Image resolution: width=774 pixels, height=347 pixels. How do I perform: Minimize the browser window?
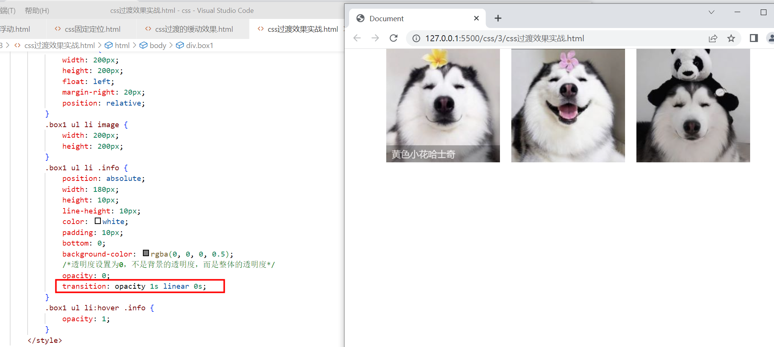[737, 12]
